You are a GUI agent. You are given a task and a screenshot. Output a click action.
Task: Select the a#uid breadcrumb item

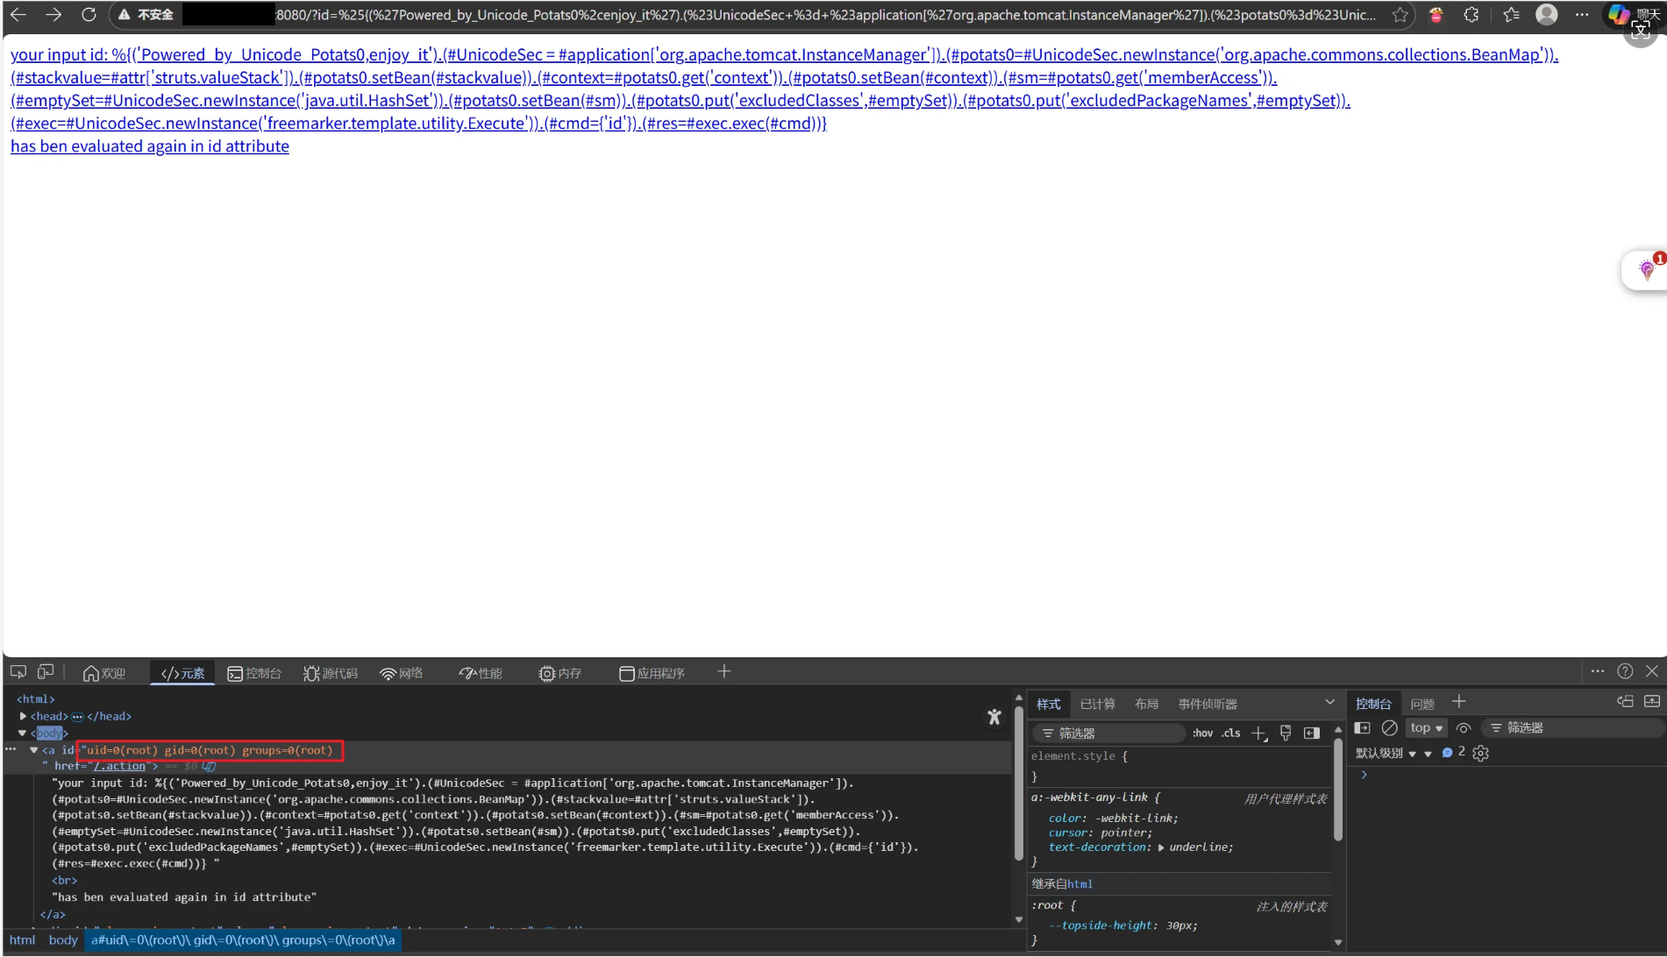pos(243,940)
